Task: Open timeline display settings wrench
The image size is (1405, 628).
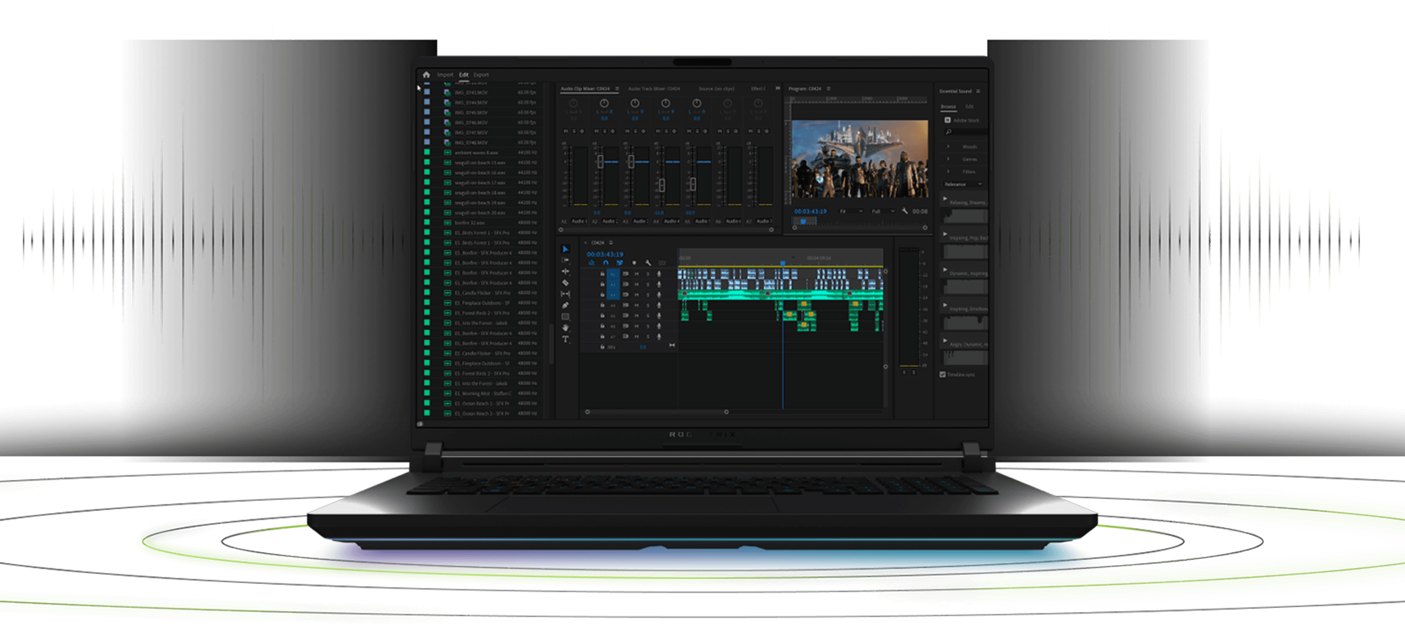Action: pos(648,263)
